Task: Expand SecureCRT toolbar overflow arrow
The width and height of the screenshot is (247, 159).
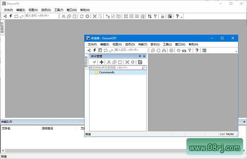Action: (x=236, y=51)
